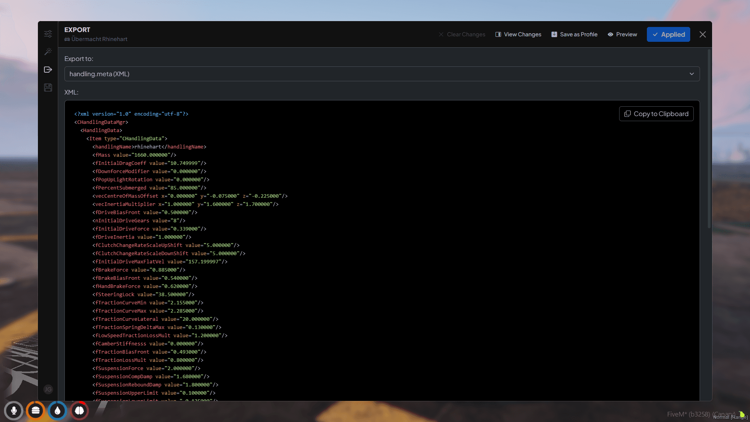The image size is (750, 422).
Task: Close the Export dialog with the X
Action: pyautogui.click(x=702, y=34)
